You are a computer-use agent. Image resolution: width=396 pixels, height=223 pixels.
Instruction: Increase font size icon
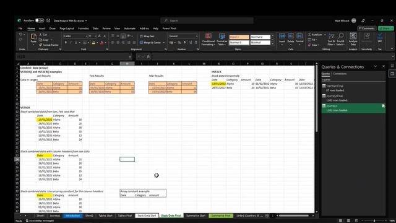100,36
